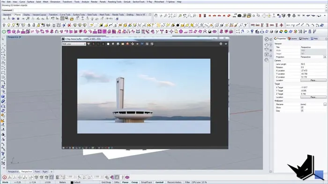Click the purple brain icon in the bottom toolbar
Viewport: 328px width, 184px height.
click(x=127, y=177)
